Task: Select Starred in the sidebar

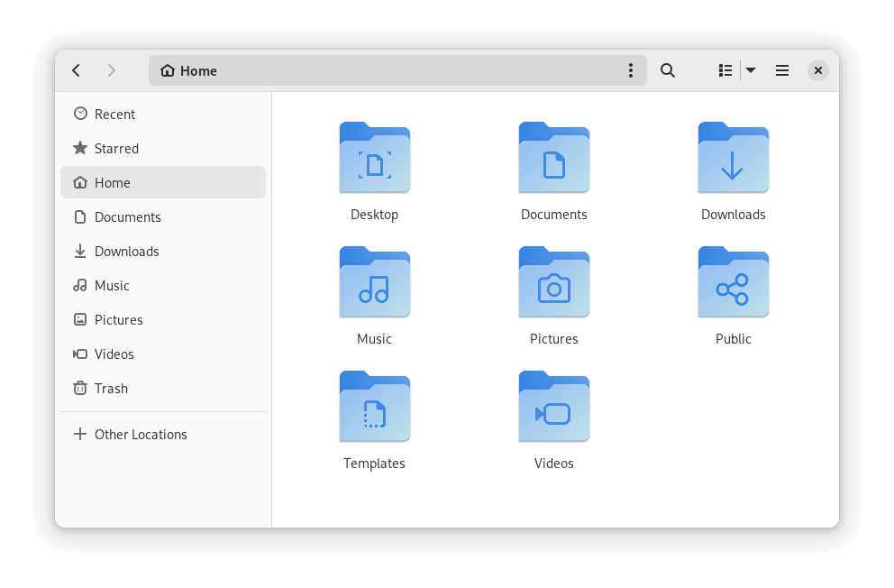Action: pos(116,148)
